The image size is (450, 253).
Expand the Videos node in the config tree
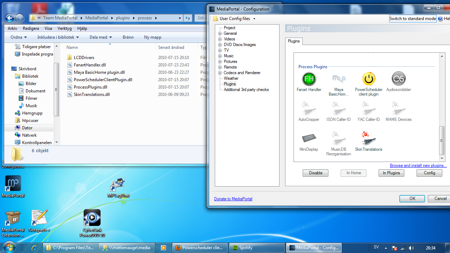click(220, 39)
